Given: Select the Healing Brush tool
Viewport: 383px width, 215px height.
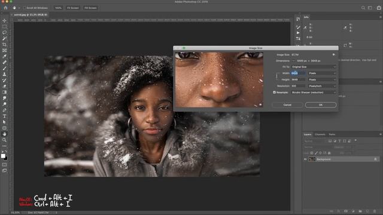Looking at the screenshot, I should pos(4,62).
